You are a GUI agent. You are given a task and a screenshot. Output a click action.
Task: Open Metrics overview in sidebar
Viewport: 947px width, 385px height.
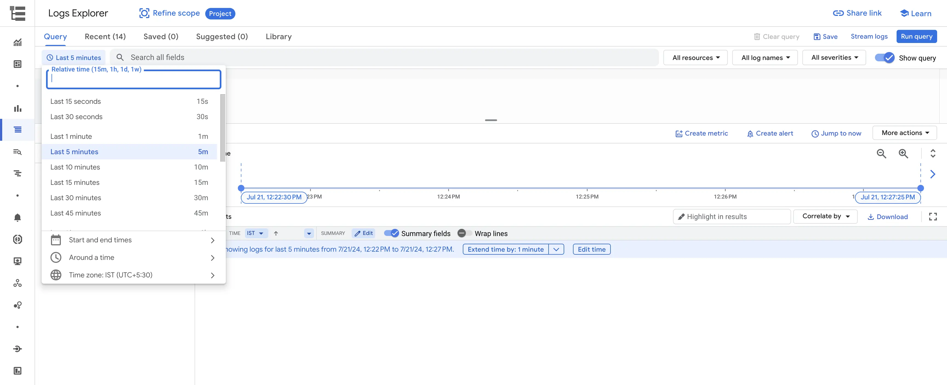click(x=17, y=42)
